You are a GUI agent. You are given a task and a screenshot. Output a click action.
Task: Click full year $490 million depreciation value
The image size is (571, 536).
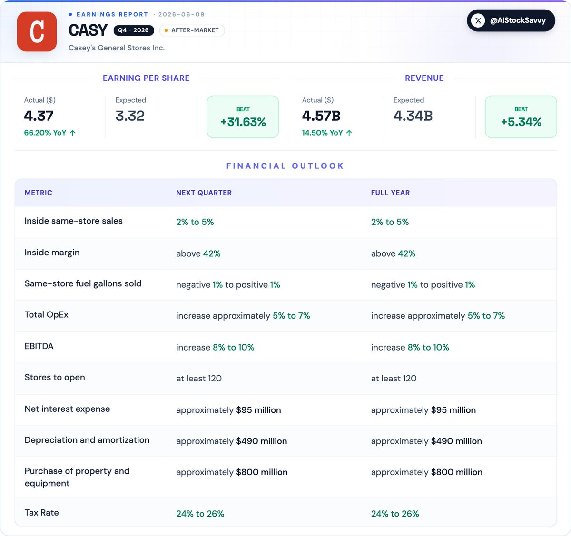pyautogui.click(x=426, y=441)
